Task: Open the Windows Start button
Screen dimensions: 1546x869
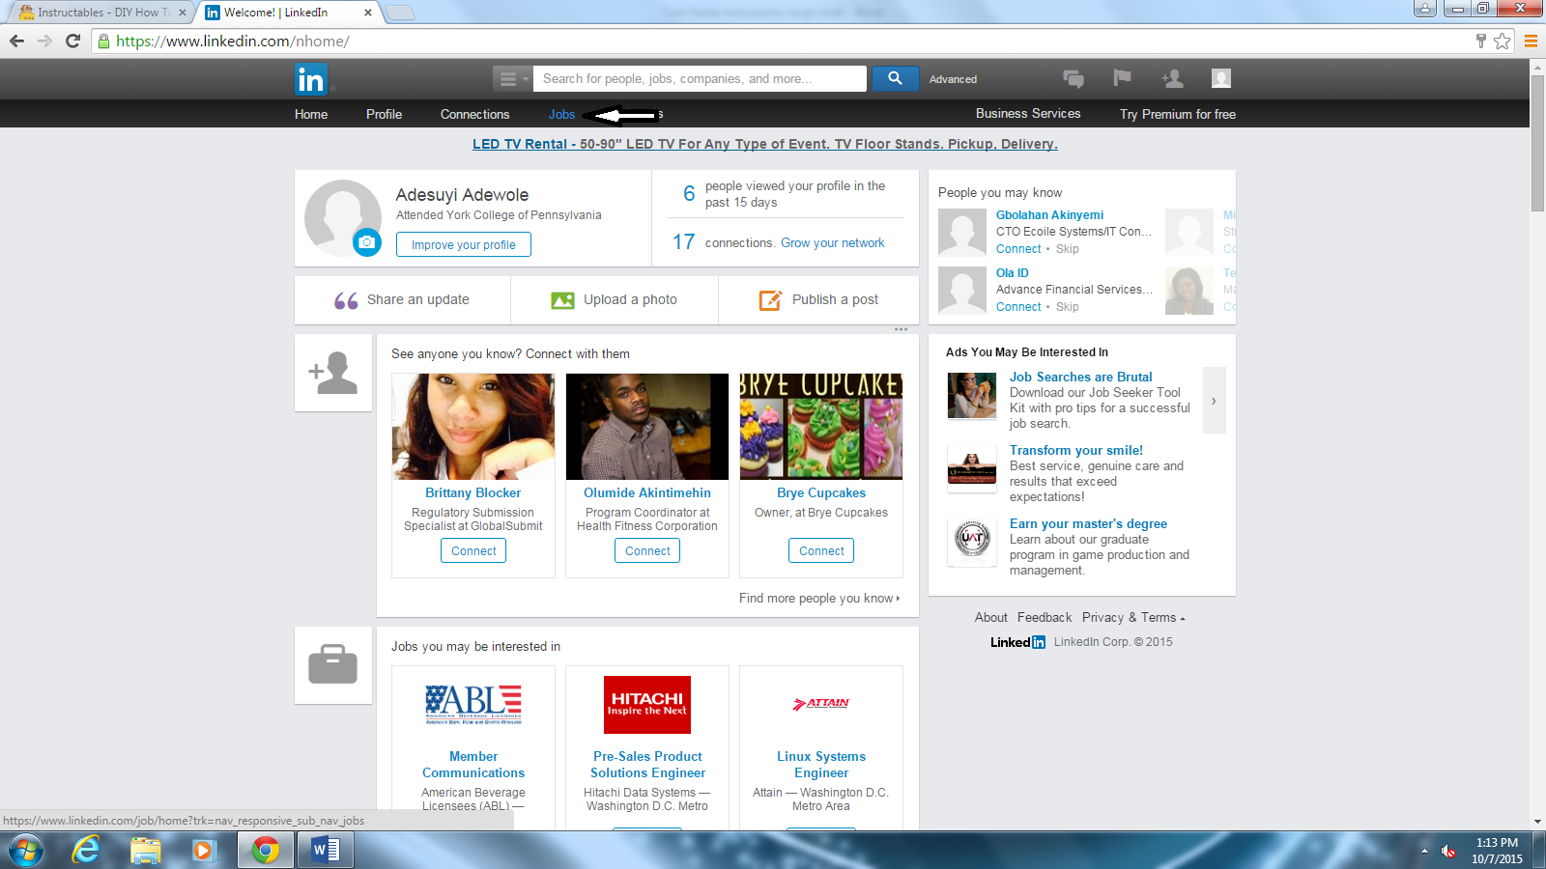Action: pos(26,851)
